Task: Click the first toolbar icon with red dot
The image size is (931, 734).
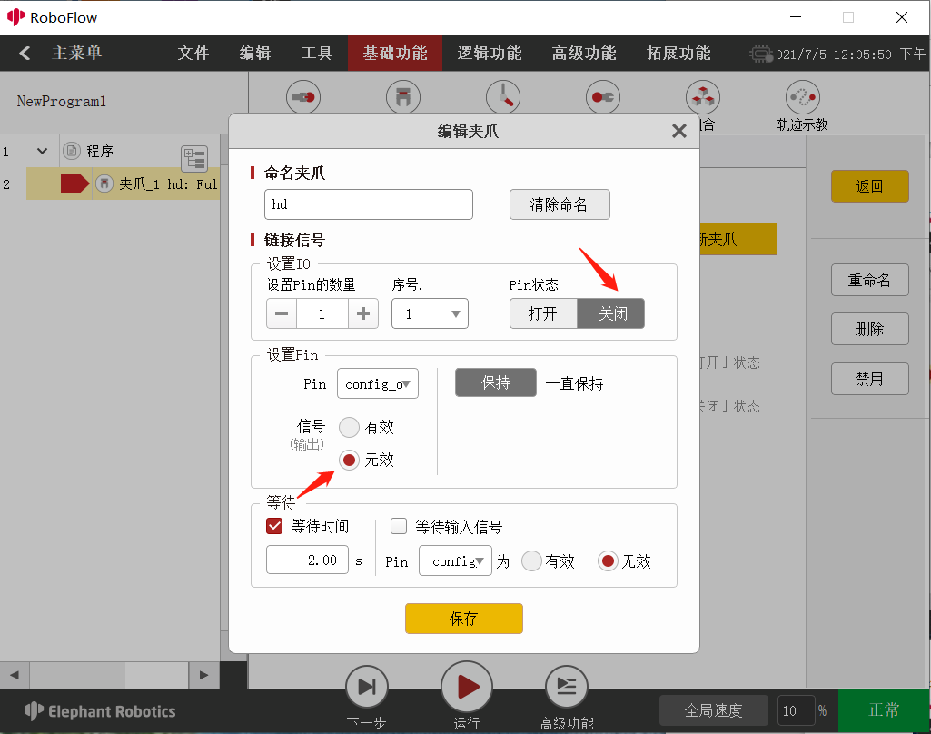Action: tap(303, 97)
